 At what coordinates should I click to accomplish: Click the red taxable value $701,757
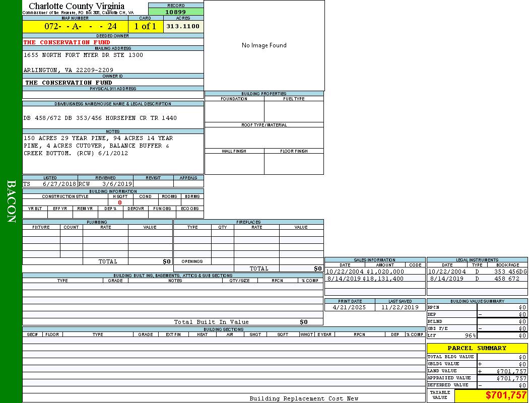pyautogui.click(x=506, y=395)
